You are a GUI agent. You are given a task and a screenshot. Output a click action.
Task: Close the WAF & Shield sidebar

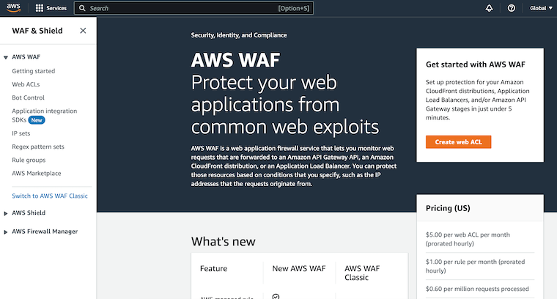(x=83, y=31)
